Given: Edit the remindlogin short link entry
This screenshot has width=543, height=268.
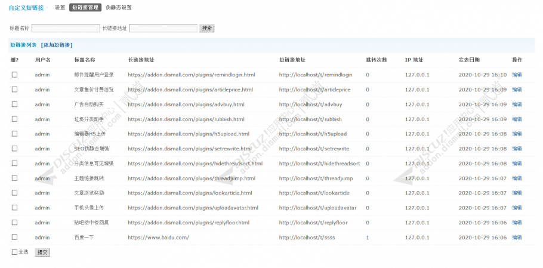Looking at the screenshot, I should [517, 75].
